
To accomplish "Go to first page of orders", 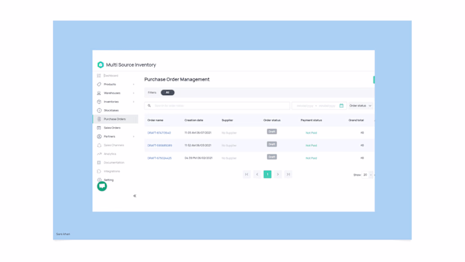I will [246, 174].
